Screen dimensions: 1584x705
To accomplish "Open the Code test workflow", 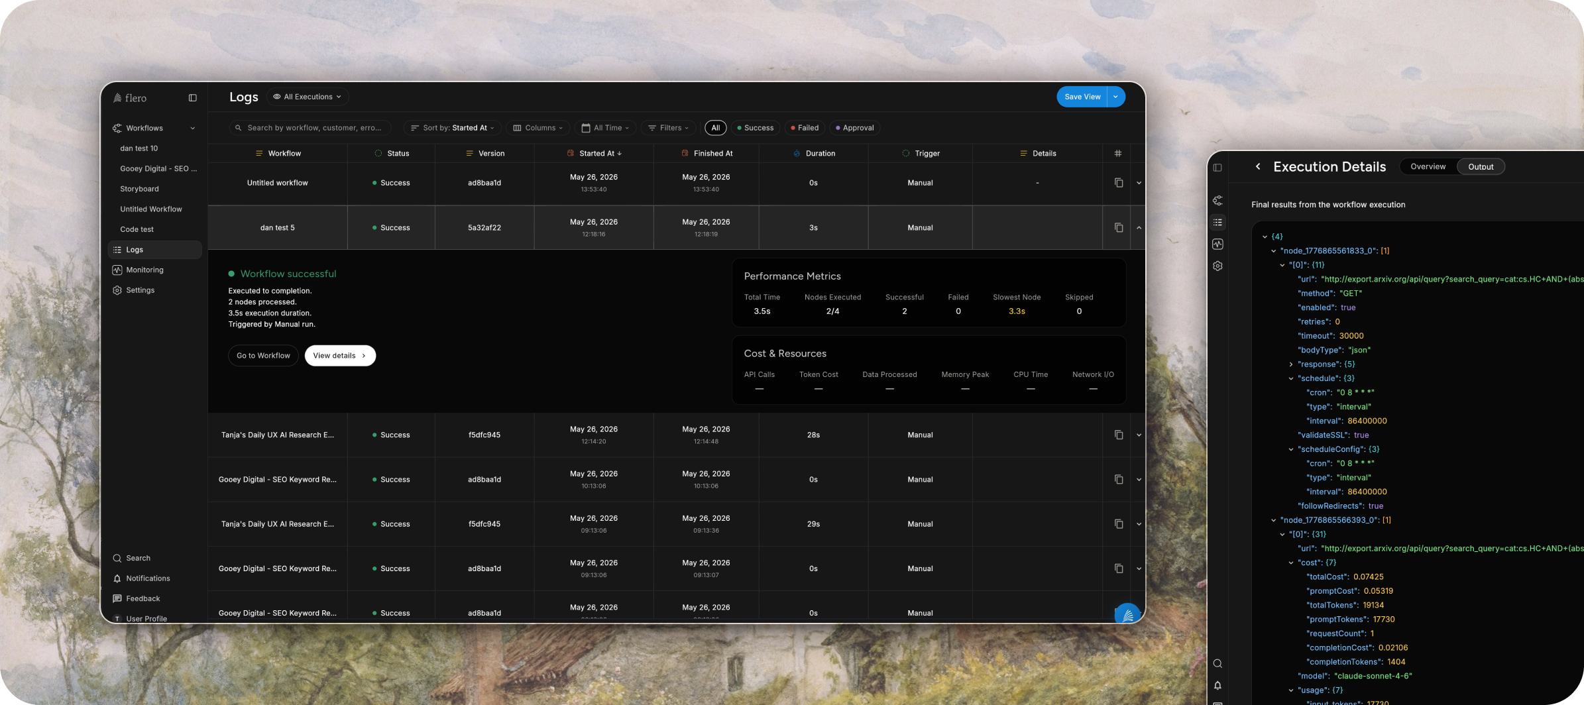I will click(137, 229).
